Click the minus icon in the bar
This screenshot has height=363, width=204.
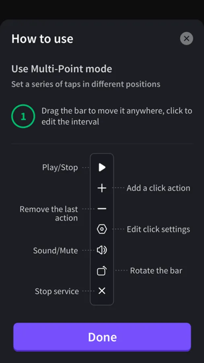tap(102, 209)
